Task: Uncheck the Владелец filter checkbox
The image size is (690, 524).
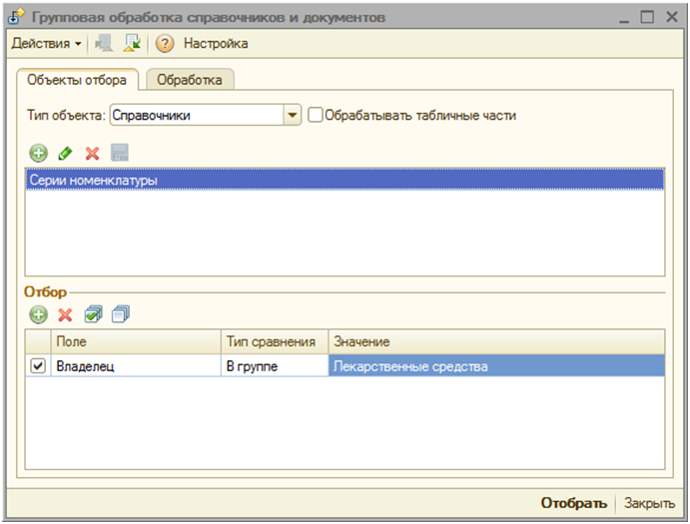Action: click(x=39, y=366)
